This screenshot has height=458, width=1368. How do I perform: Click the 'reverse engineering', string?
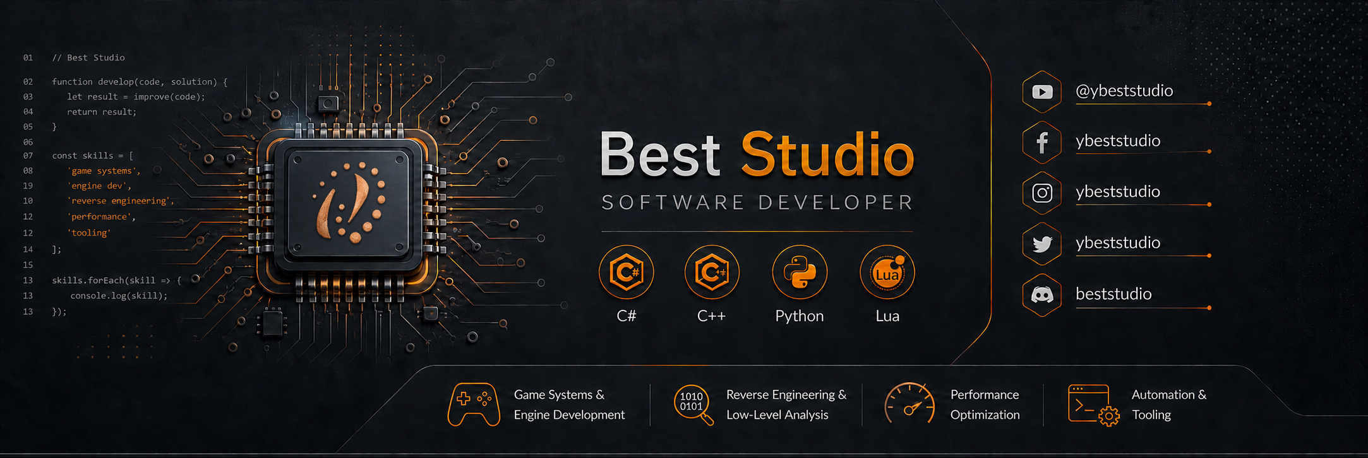tap(121, 201)
